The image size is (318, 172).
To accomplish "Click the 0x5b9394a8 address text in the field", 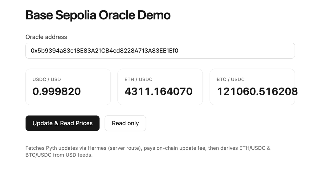I will coord(104,51).
